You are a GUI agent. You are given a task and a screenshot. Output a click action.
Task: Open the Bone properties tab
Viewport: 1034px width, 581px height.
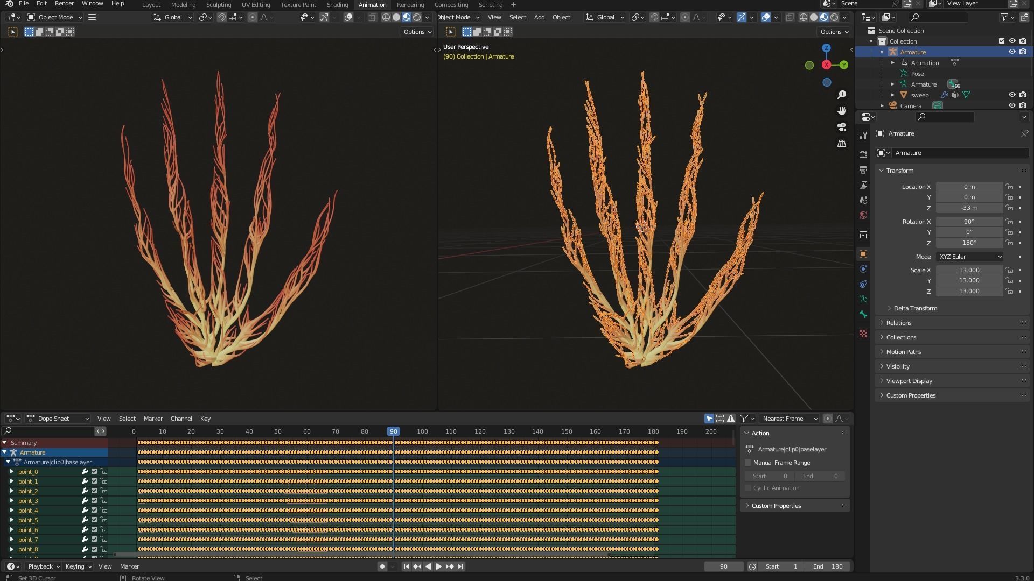[x=863, y=314]
